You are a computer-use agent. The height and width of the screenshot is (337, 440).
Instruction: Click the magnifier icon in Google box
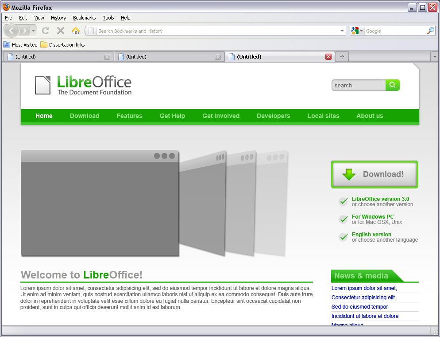[x=431, y=31]
